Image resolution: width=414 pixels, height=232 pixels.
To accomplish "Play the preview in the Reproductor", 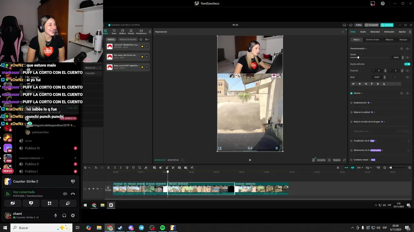I will click(250, 160).
